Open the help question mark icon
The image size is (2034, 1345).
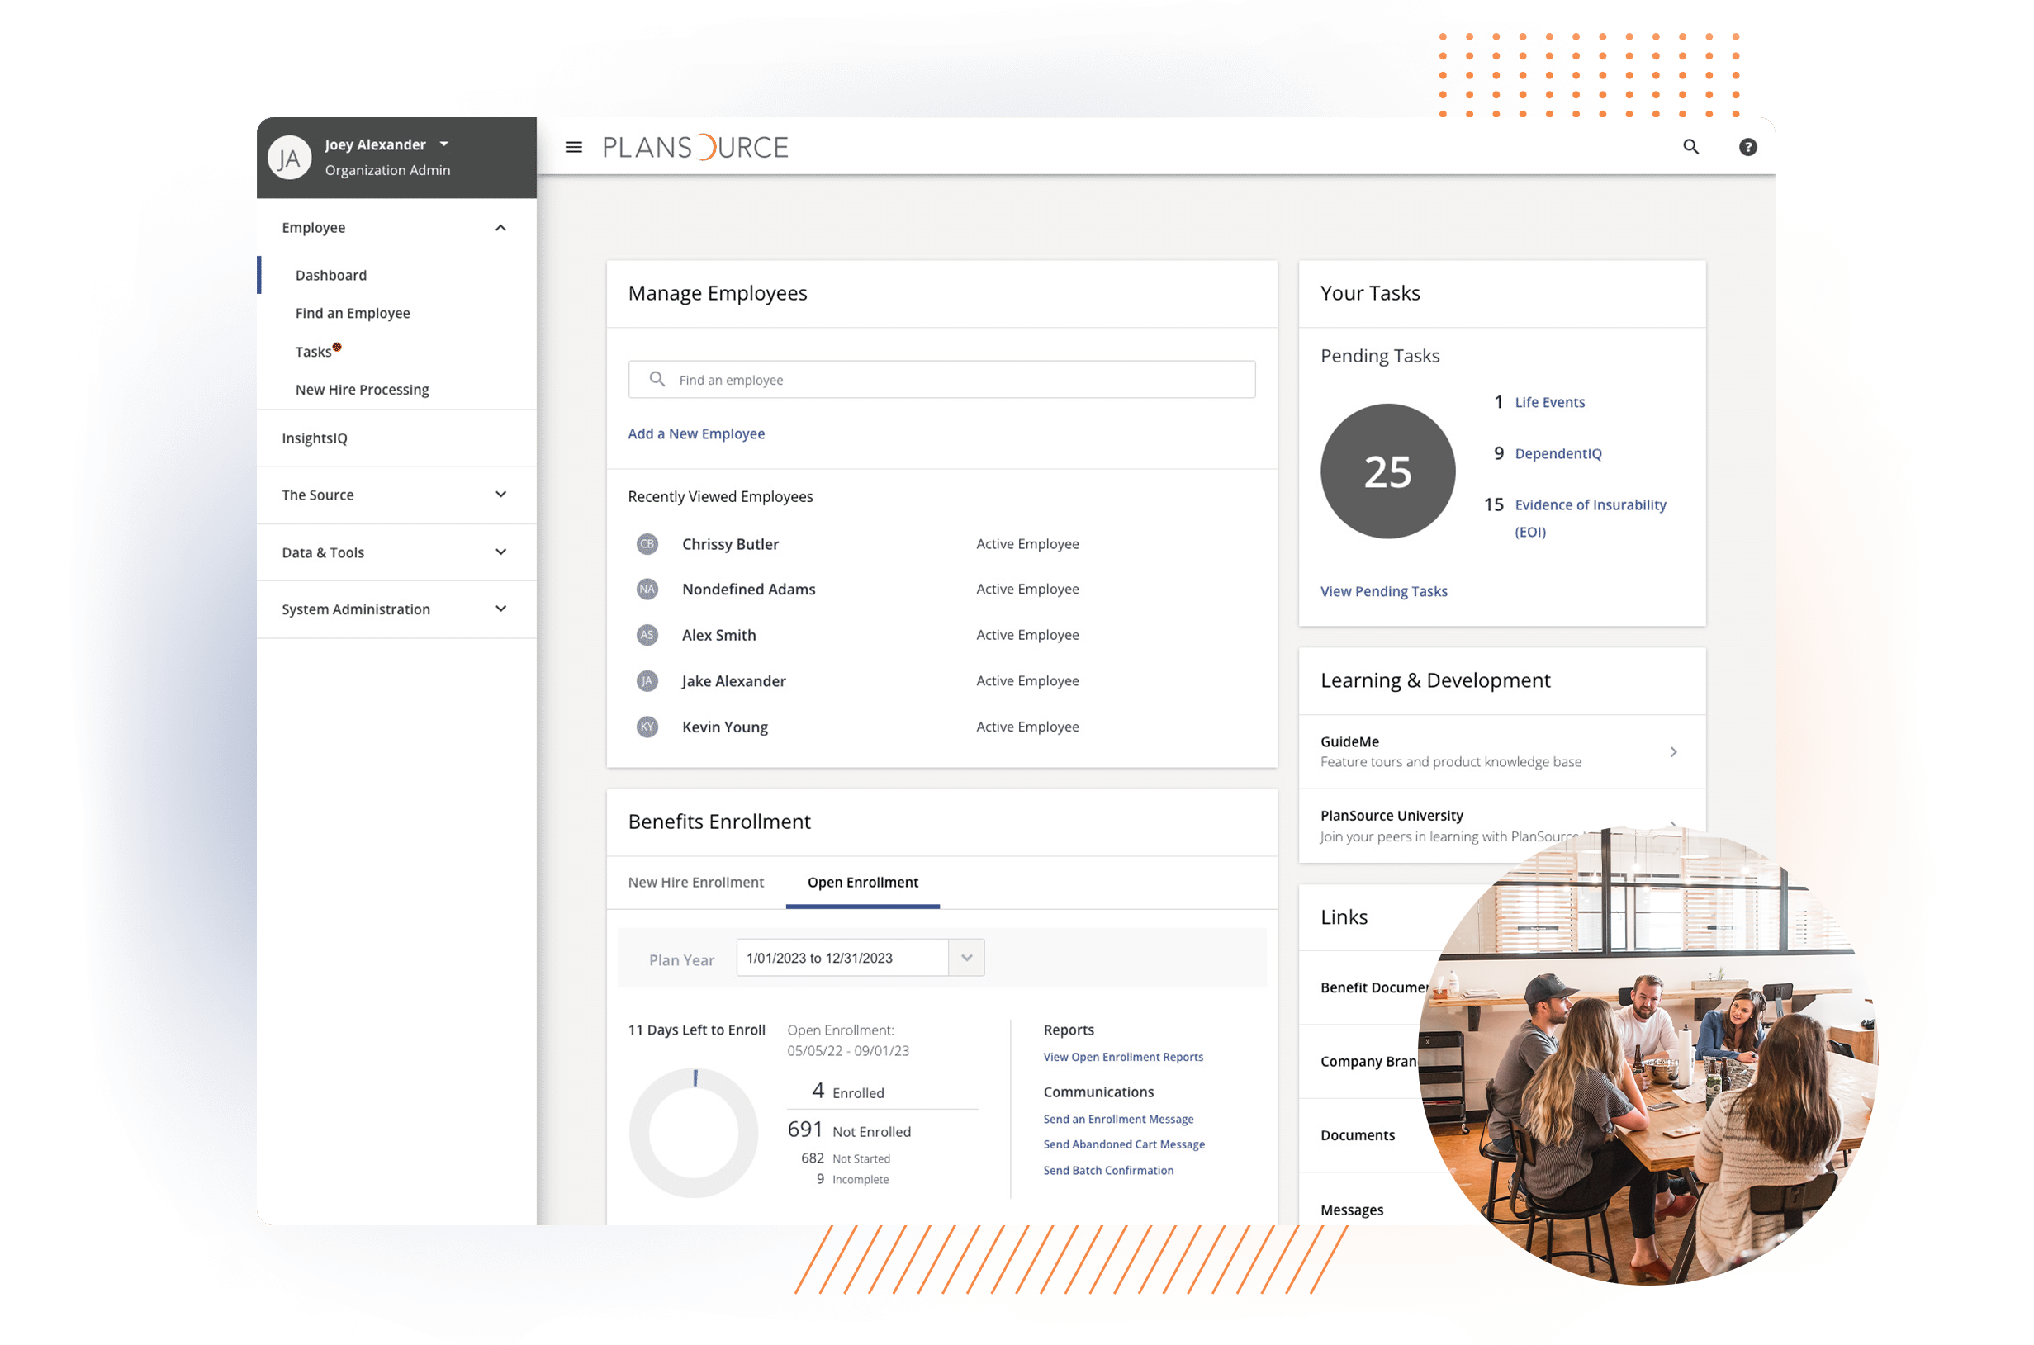point(1747,148)
